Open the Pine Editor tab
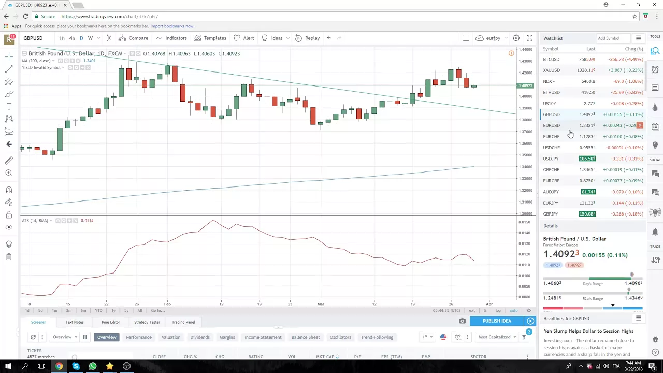 click(x=111, y=322)
